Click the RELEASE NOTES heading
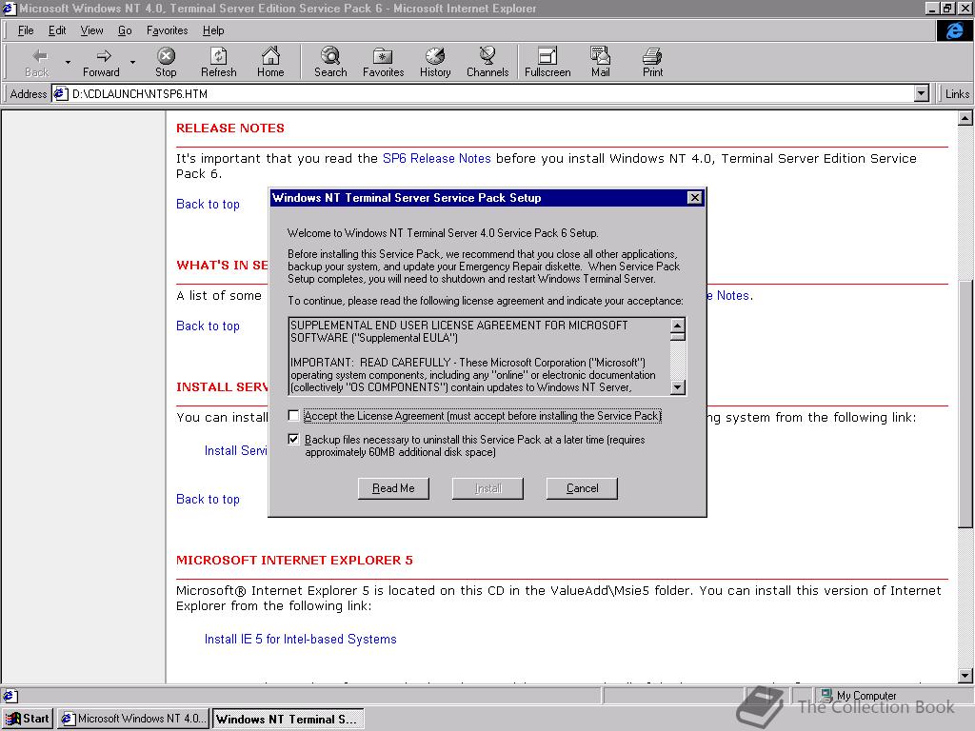This screenshot has width=975, height=731. [230, 128]
